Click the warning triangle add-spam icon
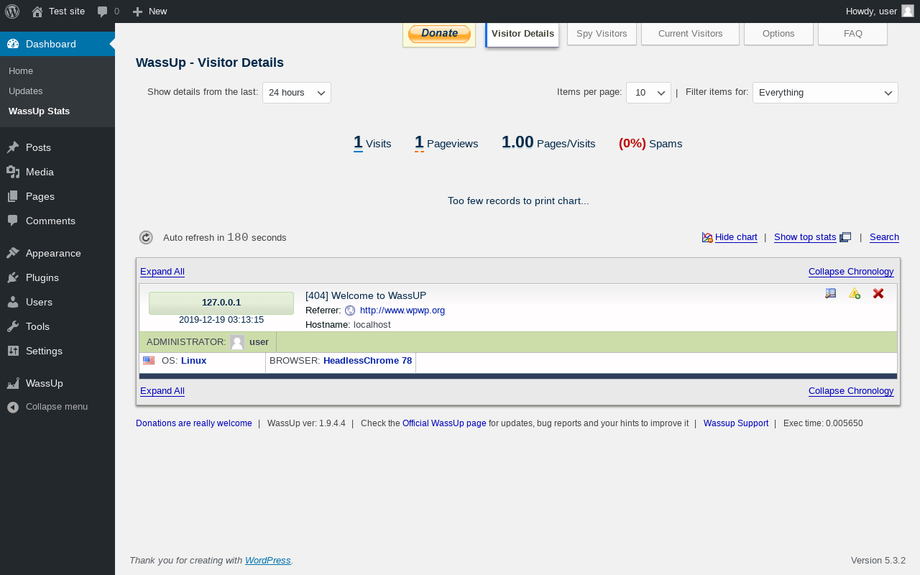Viewport: 920px width, 575px height. coord(855,293)
